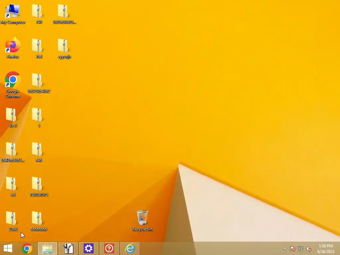Select the 45-8 zip folder
The width and height of the screenshot is (340, 255).
point(13,117)
